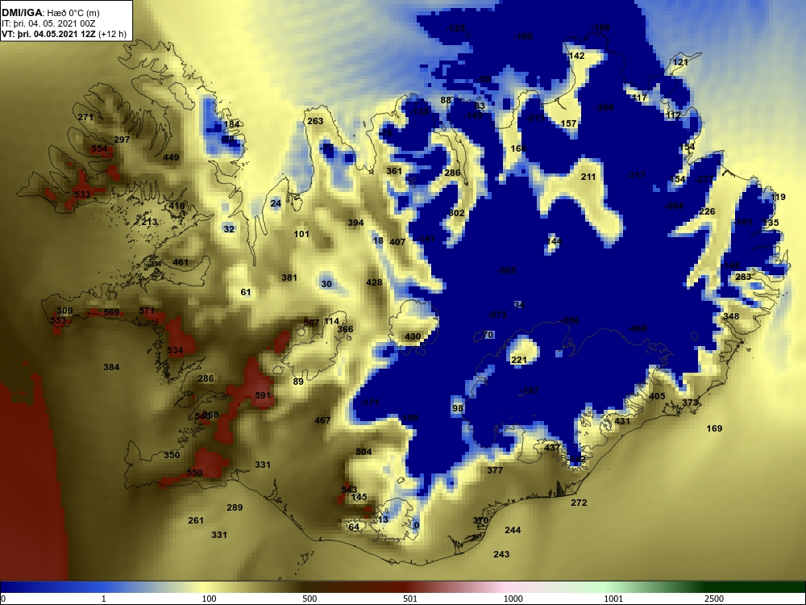Select the offshore value '289'
This screenshot has width=806, height=605.
click(x=235, y=507)
